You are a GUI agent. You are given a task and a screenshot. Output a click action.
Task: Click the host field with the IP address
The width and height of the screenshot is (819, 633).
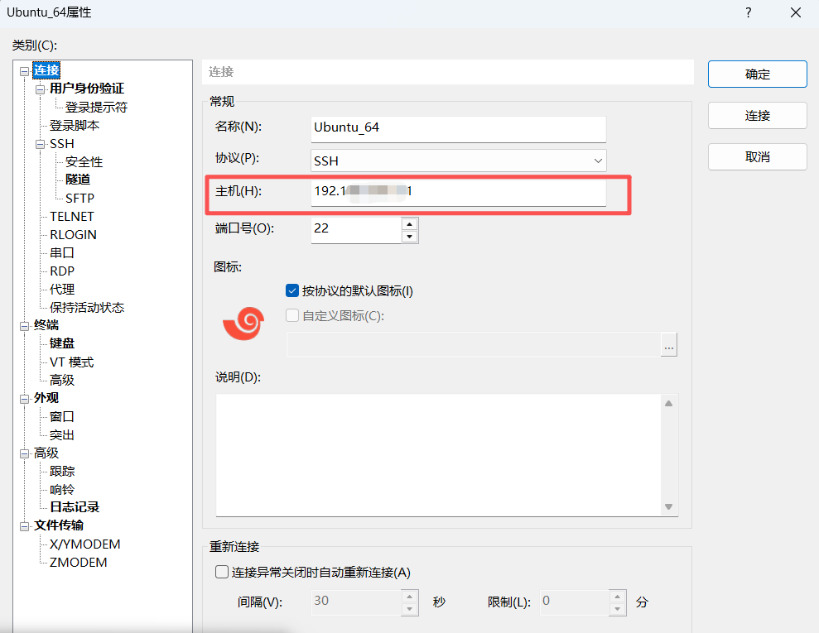(458, 193)
